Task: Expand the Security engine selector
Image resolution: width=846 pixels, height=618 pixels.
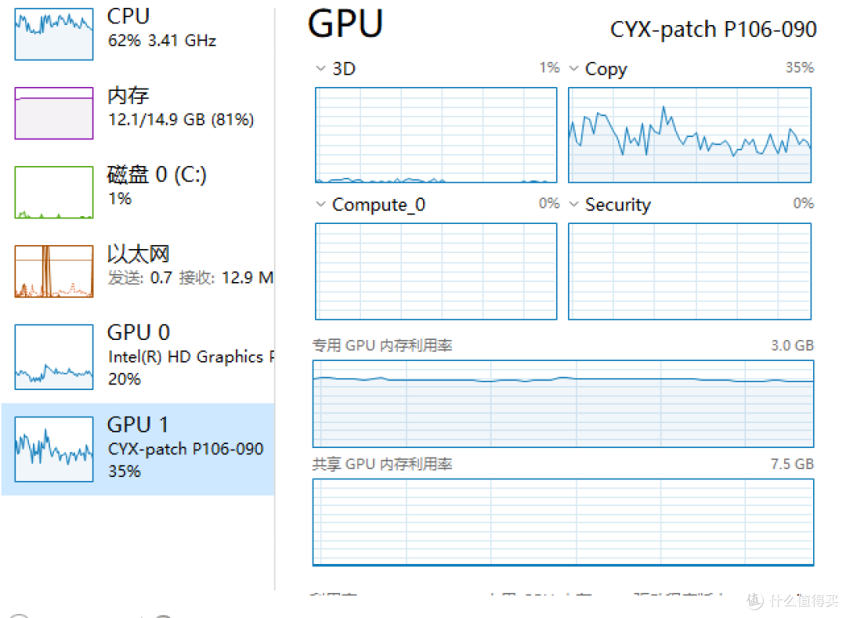Action: 573,204
